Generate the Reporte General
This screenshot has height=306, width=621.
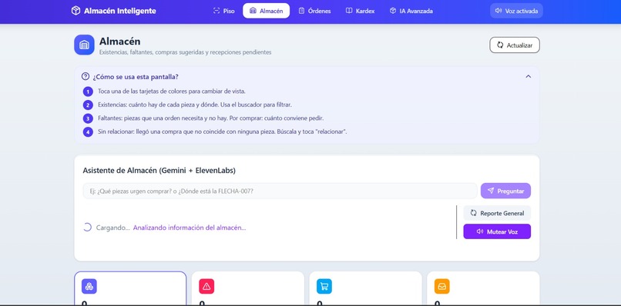click(497, 213)
